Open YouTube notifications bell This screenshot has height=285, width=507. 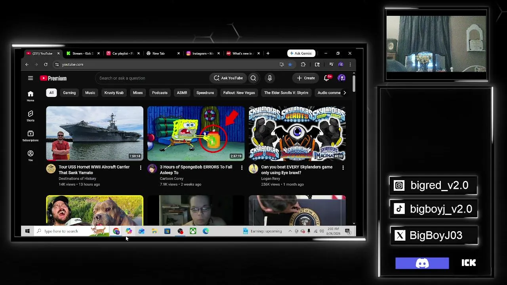click(327, 78)
